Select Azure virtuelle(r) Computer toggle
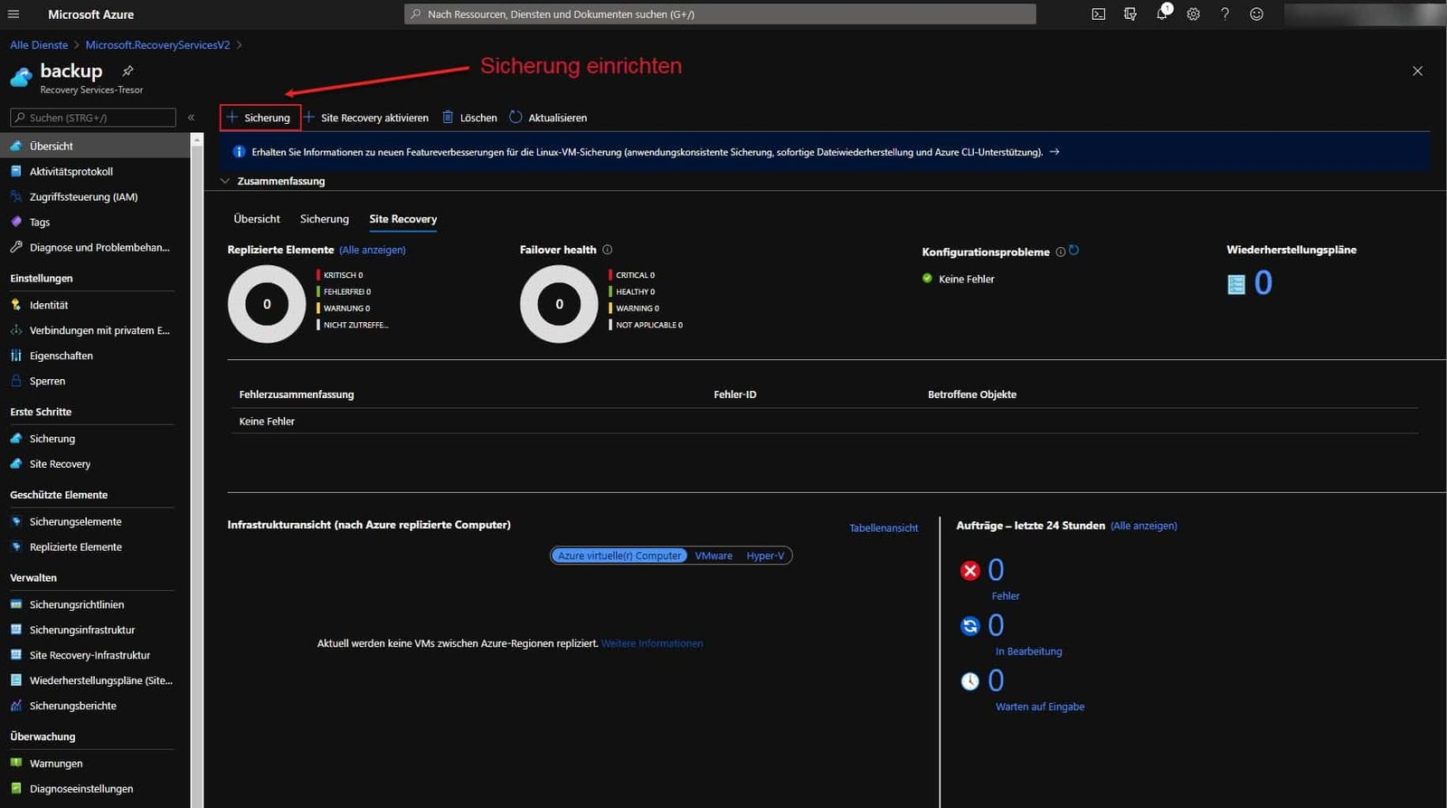The height and width of the screenshot is (808, 1447). point(619,556)
